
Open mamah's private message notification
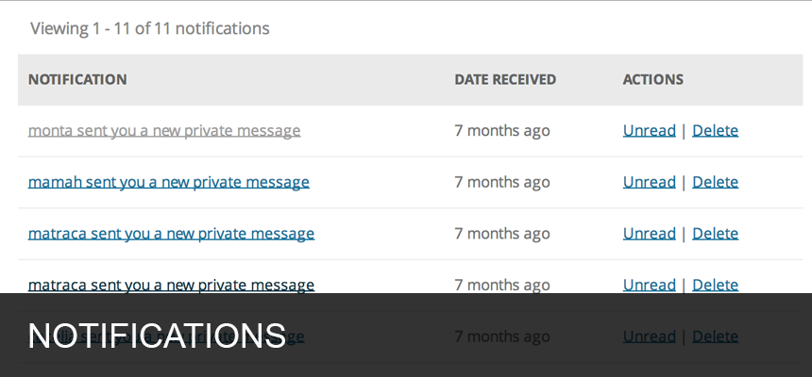pos(168,182)
